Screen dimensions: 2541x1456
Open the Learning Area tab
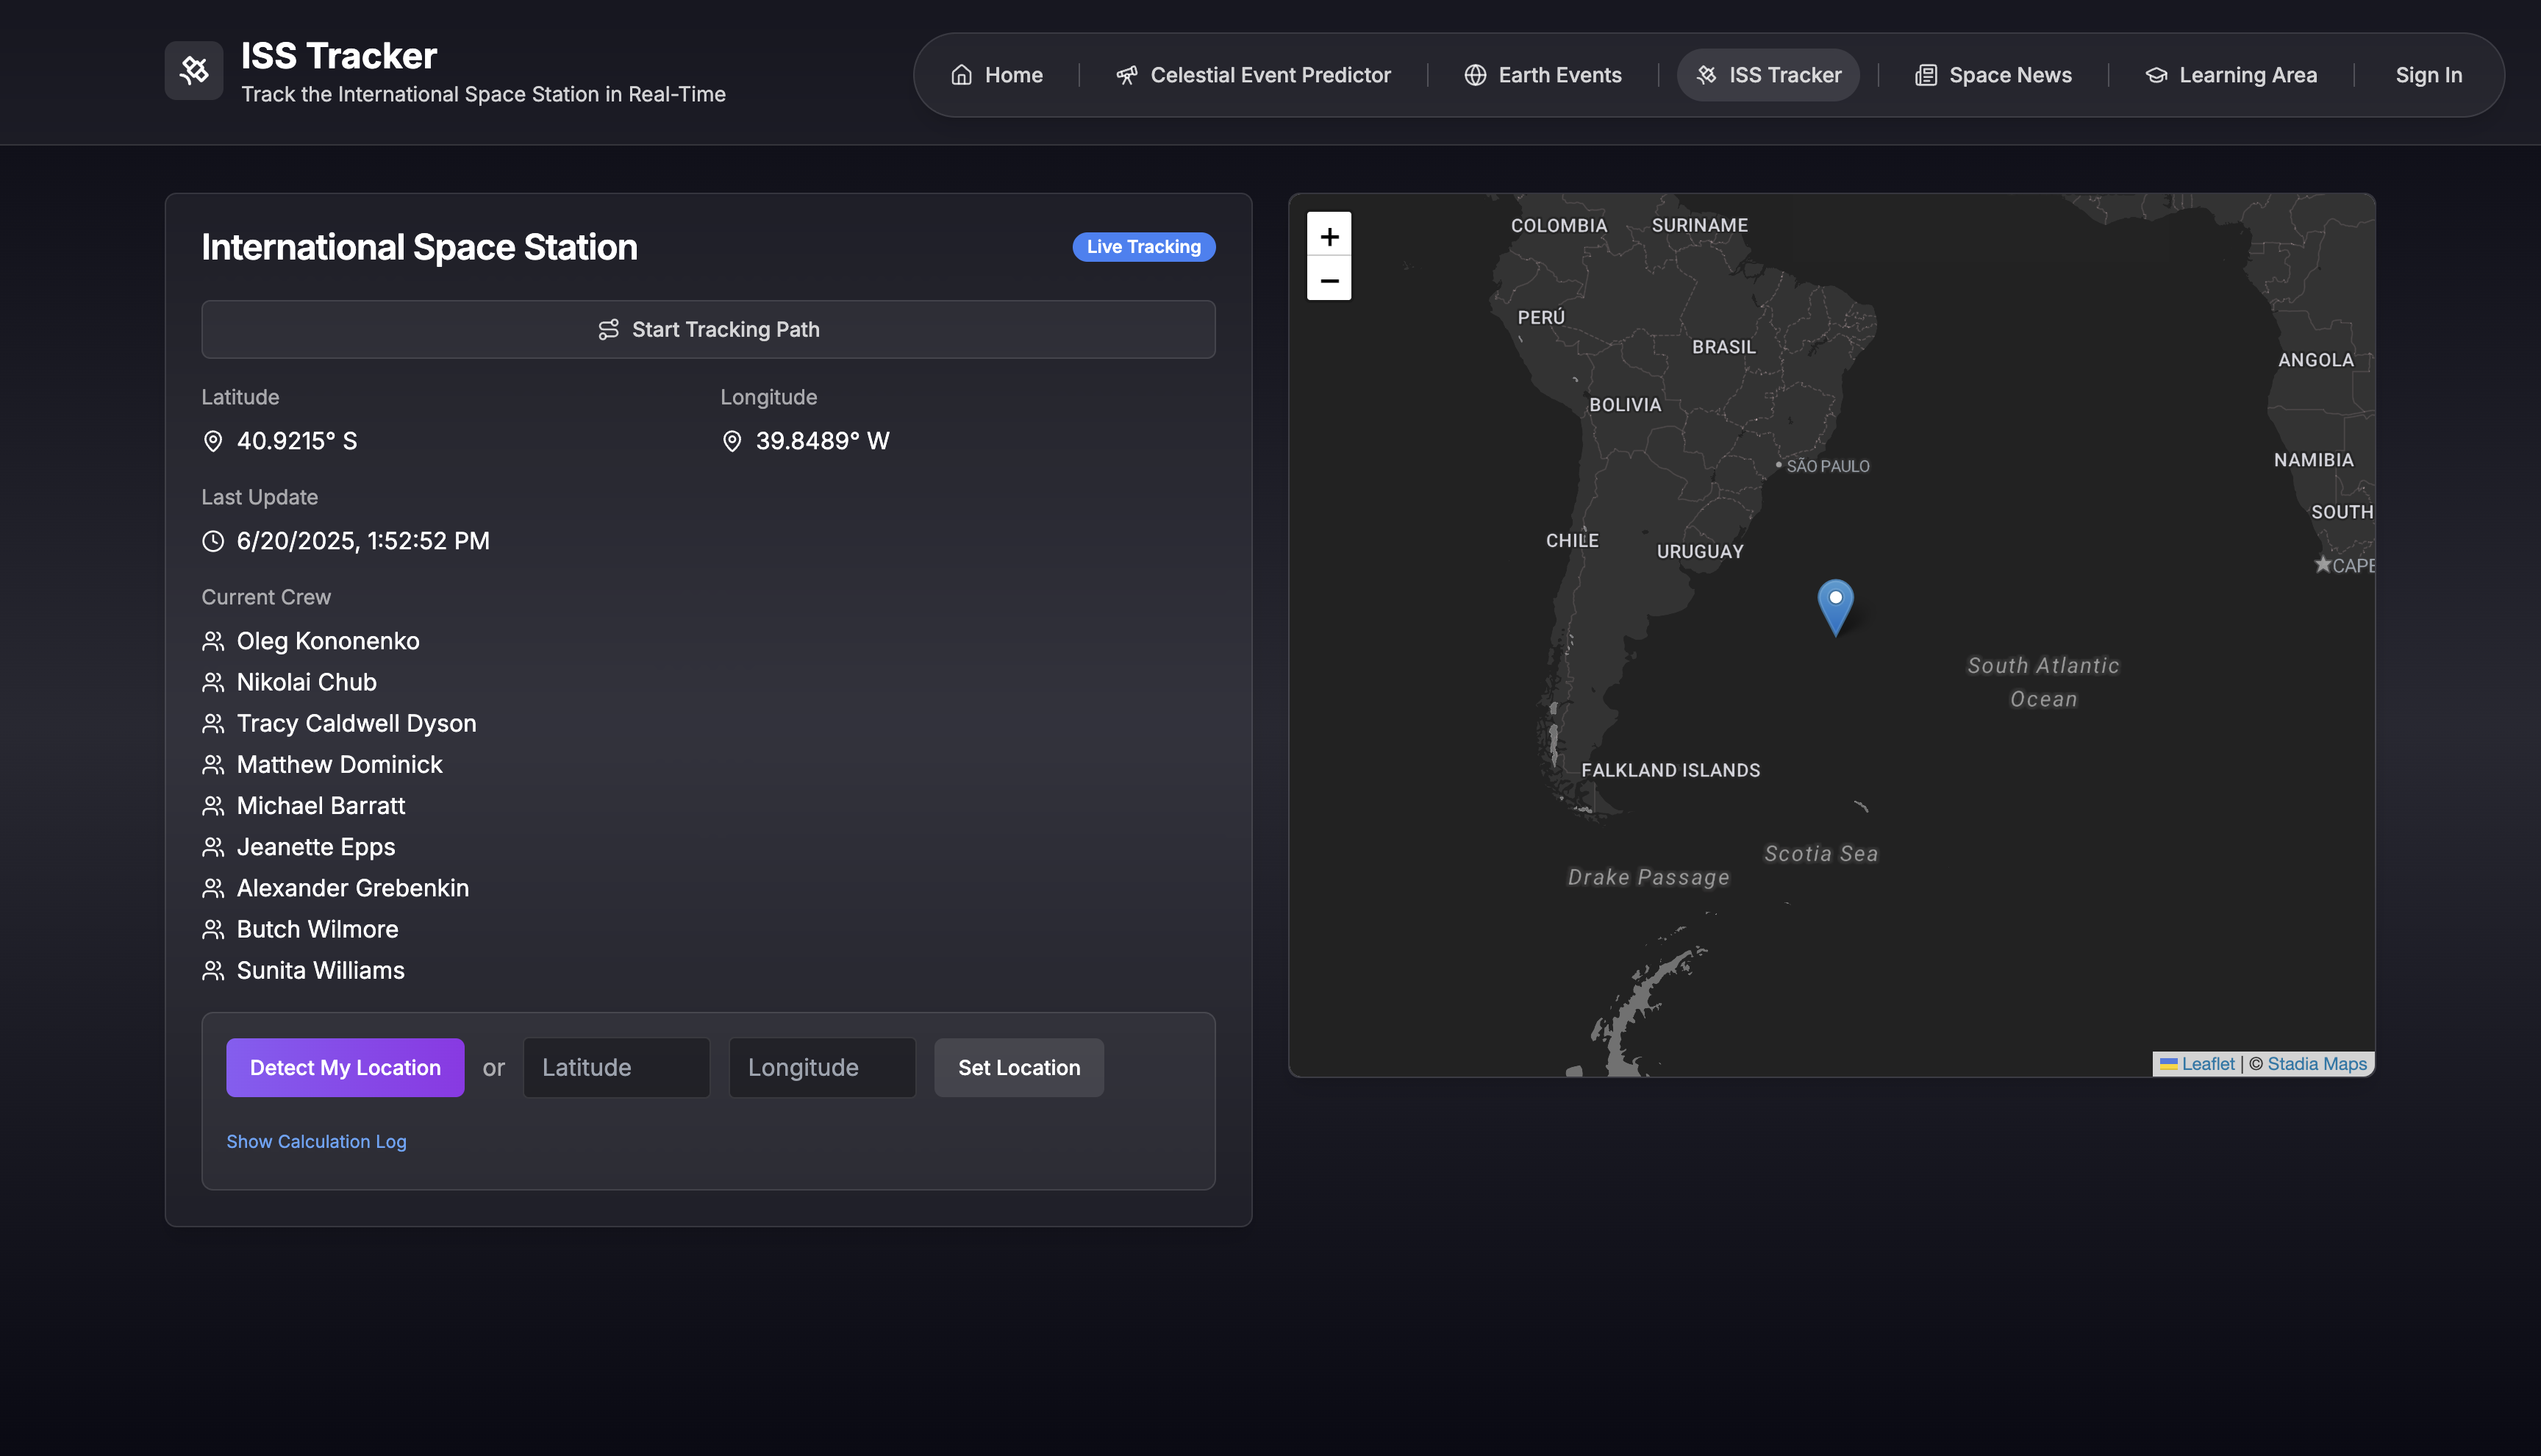coord(2230,75)
